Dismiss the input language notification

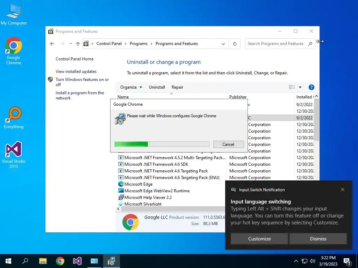(318, 239)
